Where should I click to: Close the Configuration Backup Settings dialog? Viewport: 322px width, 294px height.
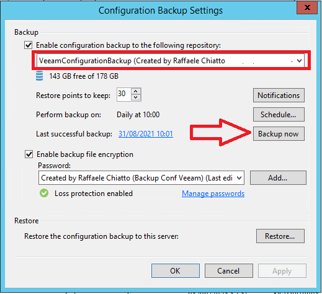pos(307,7)
